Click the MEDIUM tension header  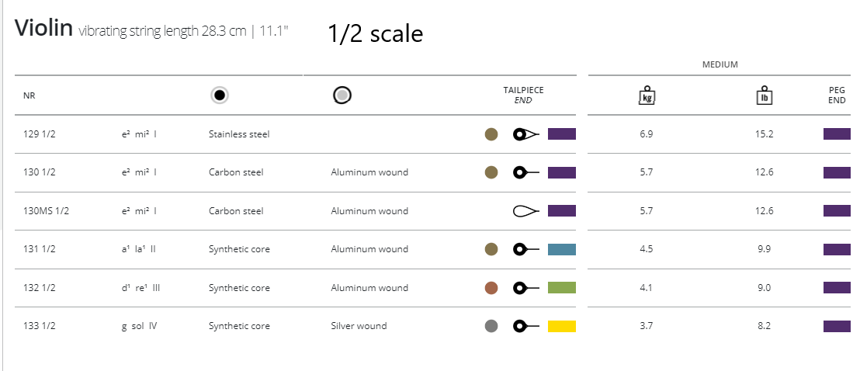(720, 64)
